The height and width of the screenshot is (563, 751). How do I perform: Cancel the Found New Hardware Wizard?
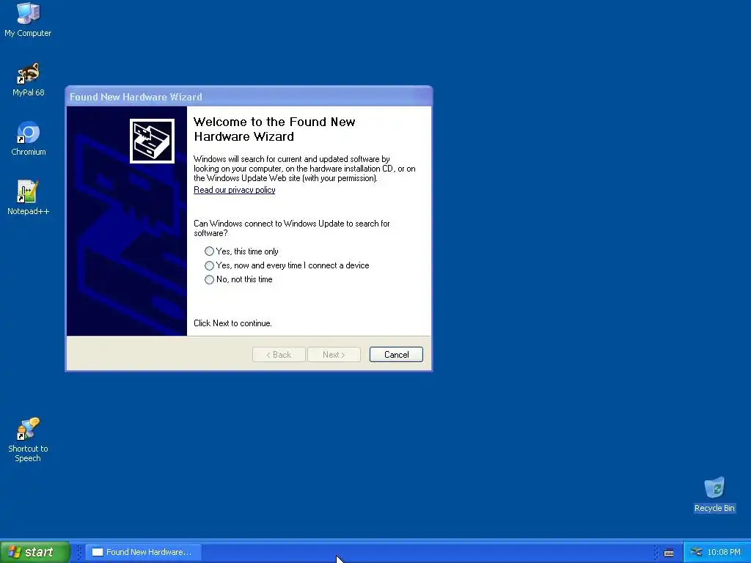pyautogui.click(x=396, y=355)
